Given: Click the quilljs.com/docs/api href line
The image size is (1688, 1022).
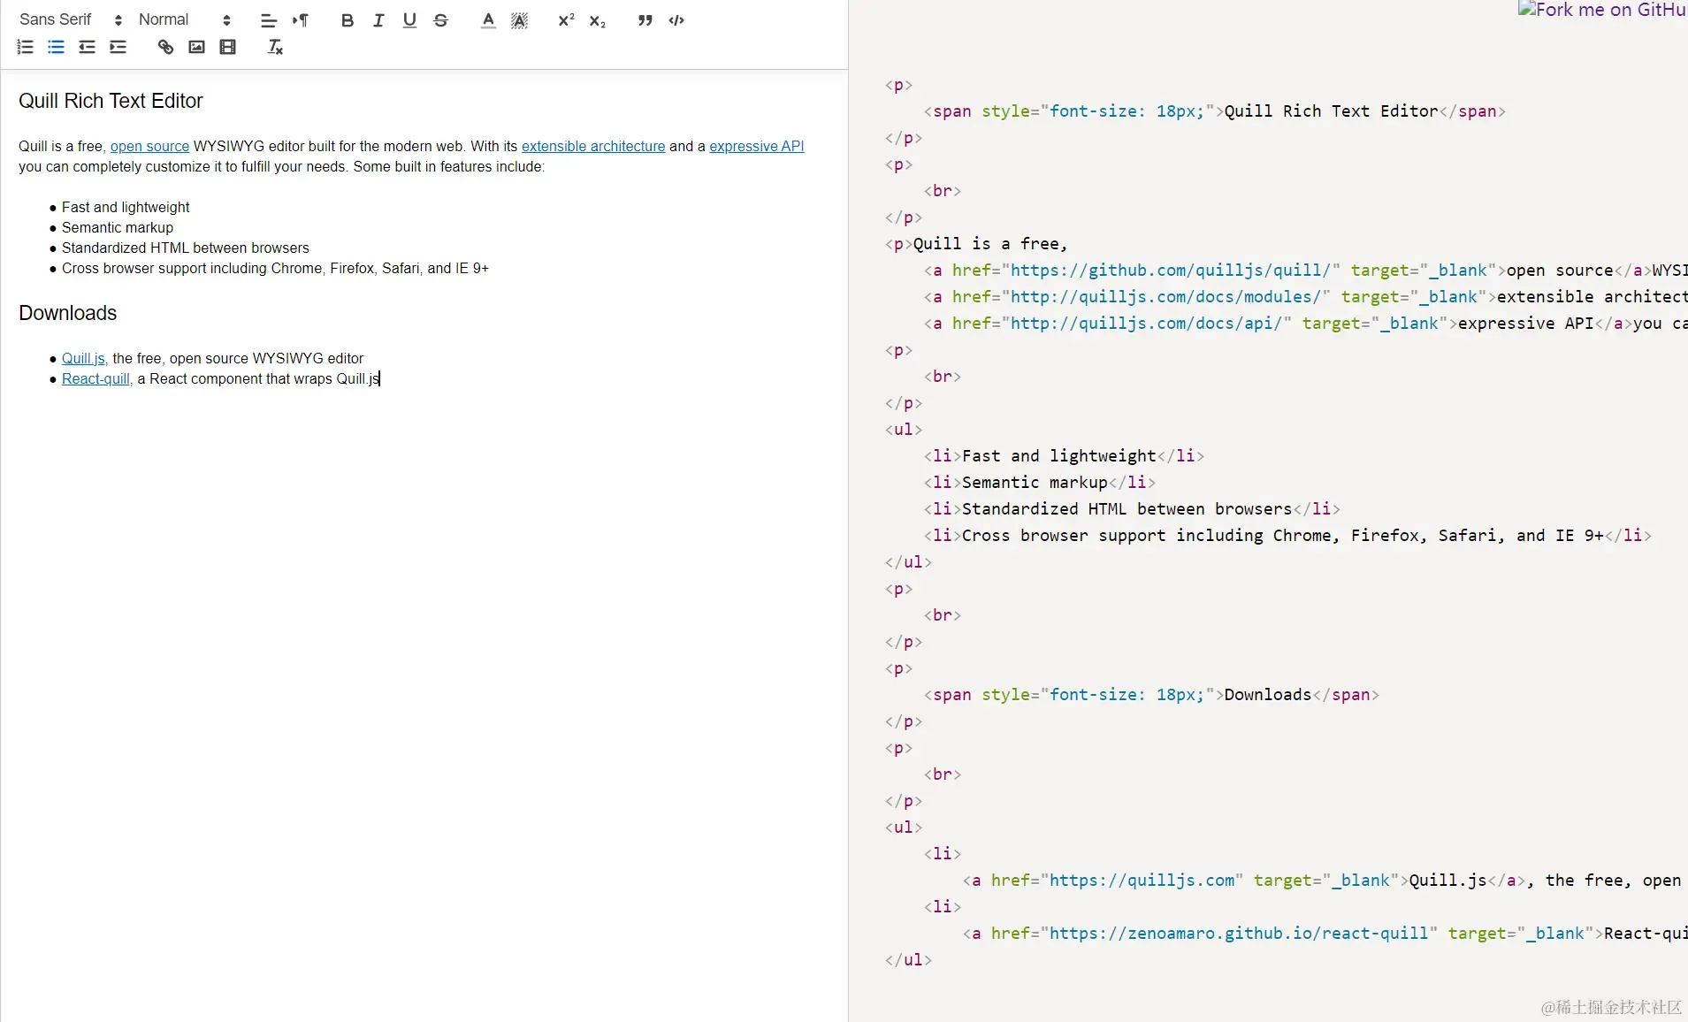Looking at the screenshot, I should (x=1305, y=324).
